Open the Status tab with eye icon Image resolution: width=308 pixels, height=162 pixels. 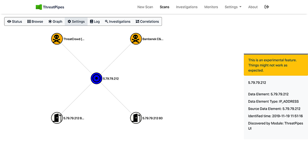[14, 21]
